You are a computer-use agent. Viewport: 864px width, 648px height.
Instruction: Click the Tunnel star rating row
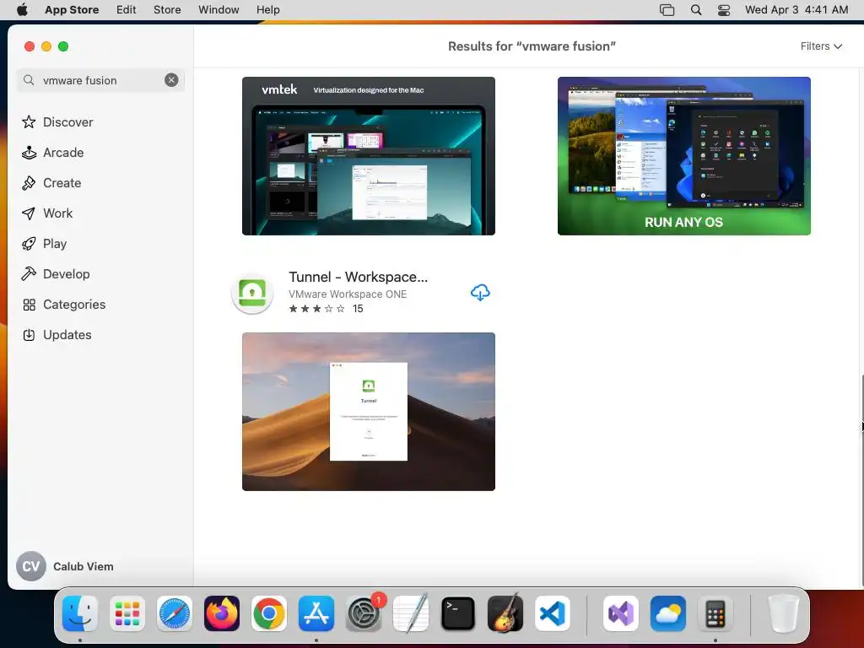point(327,309)
